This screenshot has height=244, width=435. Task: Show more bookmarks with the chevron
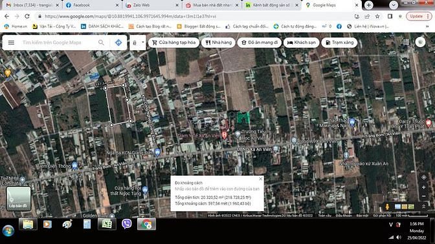click(x=427, y=26)
